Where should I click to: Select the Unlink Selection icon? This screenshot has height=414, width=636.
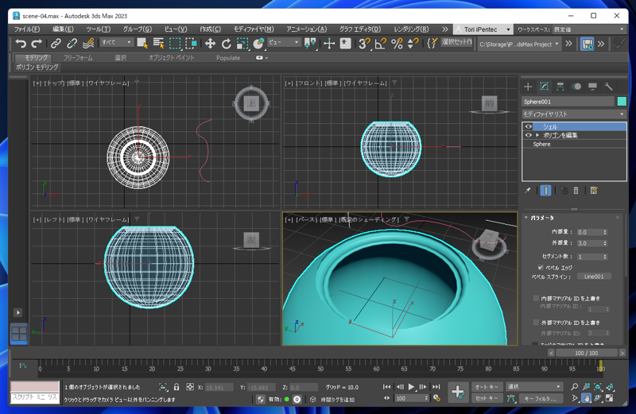pos(72,44)
